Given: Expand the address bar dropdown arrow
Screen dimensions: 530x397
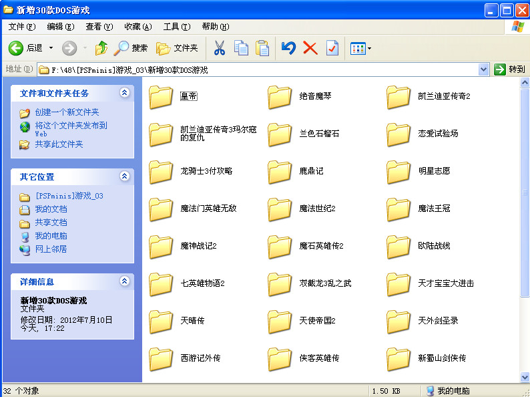Looking at the screenshot, I should click(x=484, y=70).
